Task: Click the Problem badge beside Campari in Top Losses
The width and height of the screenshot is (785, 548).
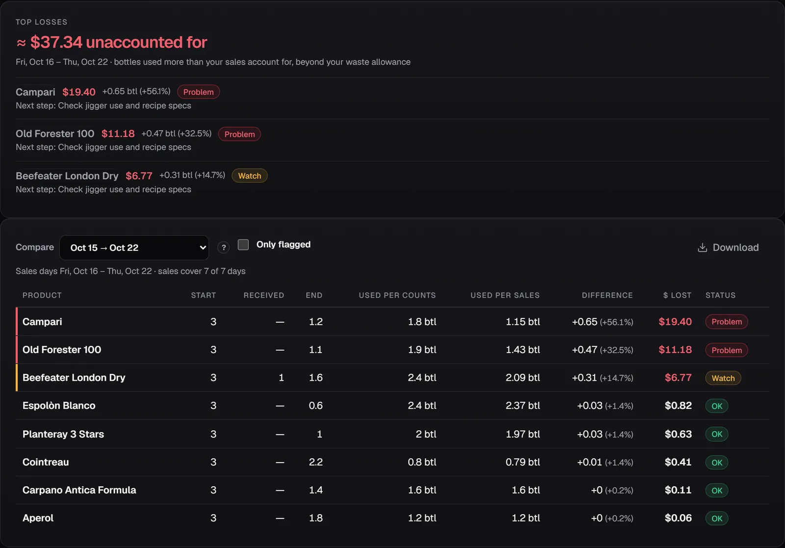Action: (198, 92)
